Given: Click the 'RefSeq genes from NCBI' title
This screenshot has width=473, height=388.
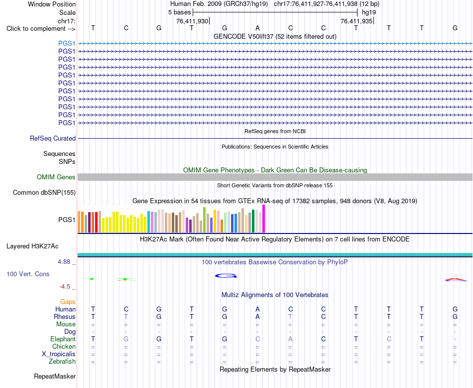Looking at the screenshot, I should coord(275,131).
